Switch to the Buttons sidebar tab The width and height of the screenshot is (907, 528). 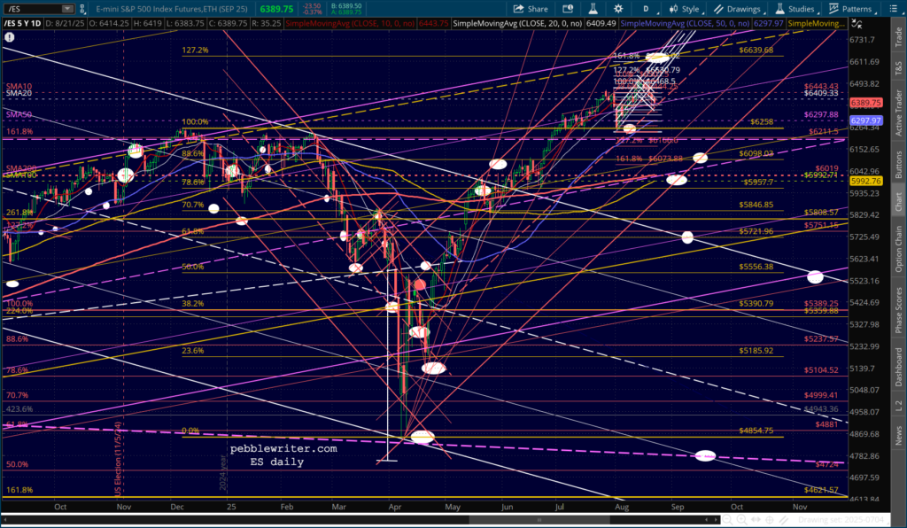[x=898, y=164]
